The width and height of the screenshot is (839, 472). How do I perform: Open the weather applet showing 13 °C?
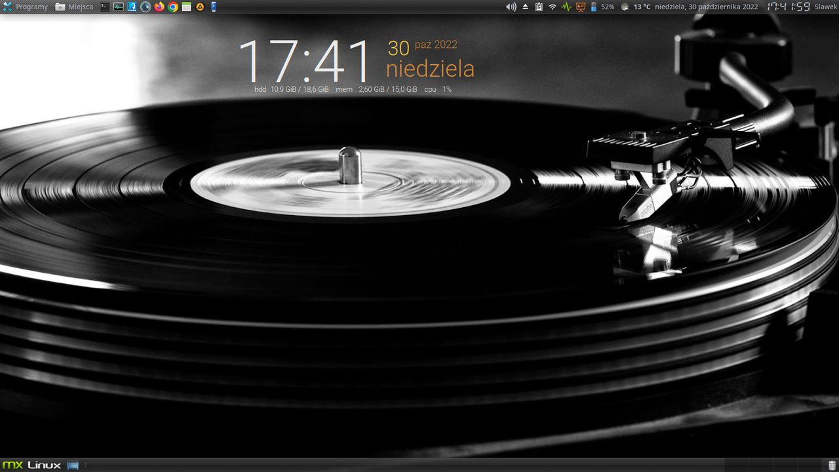[635, 7]
